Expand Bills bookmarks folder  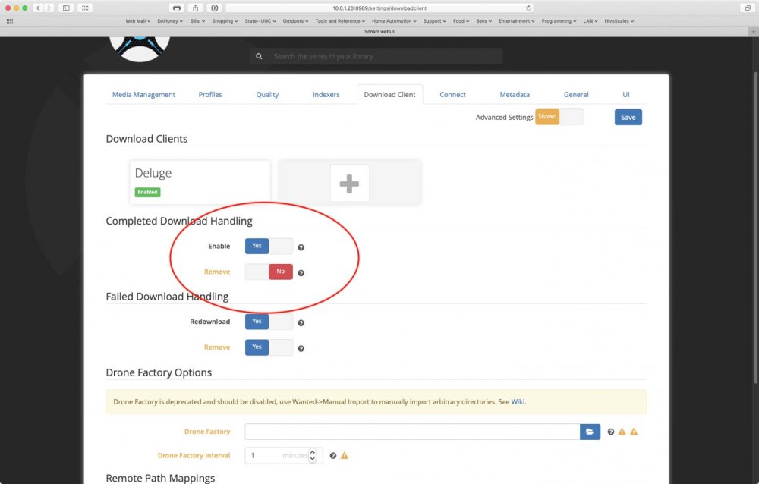pyautogui.click(x=197, y=21)
